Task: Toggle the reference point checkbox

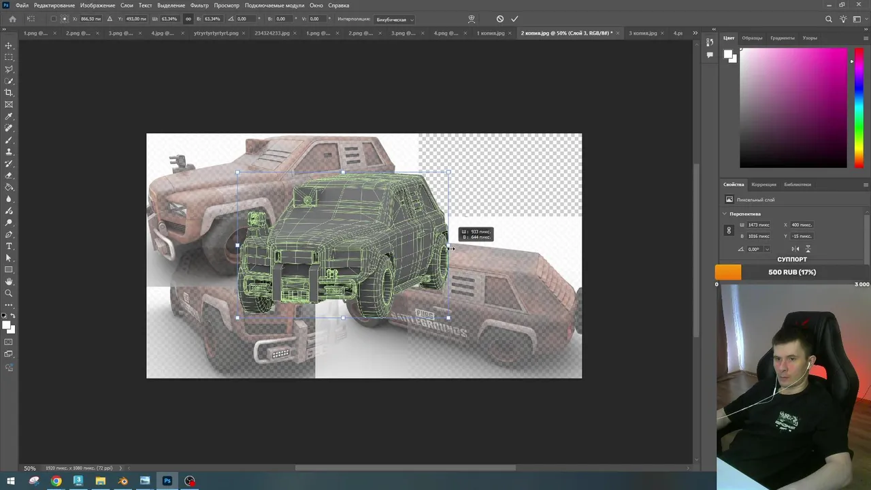Action: coord(54,19)
